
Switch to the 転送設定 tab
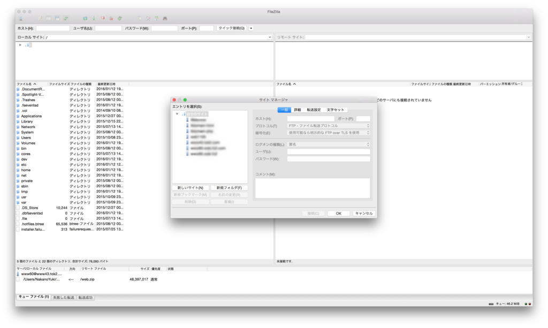click(x=314, y=110)
